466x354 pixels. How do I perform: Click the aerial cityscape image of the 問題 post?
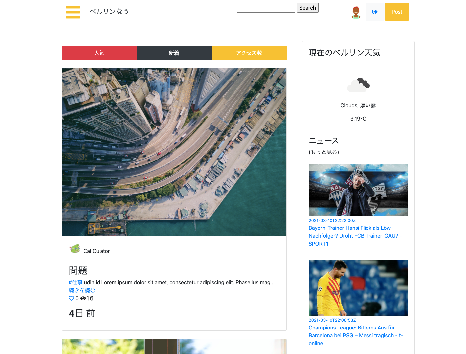pos(174,152)
